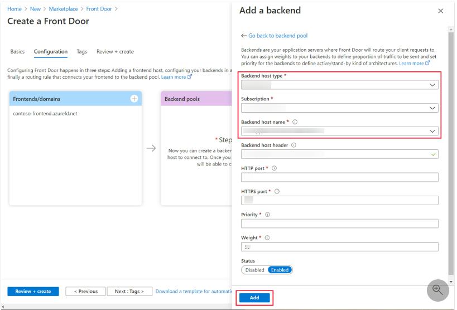Set Status toggle to Disabled

[254, 270]
